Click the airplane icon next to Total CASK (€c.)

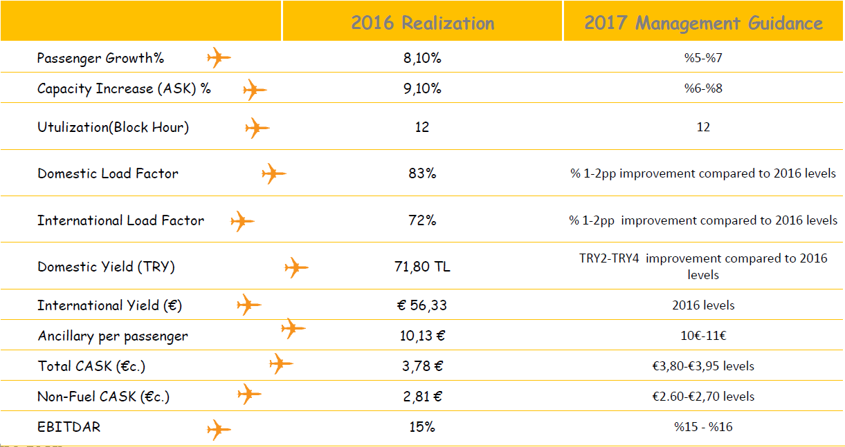pos(280,363)
